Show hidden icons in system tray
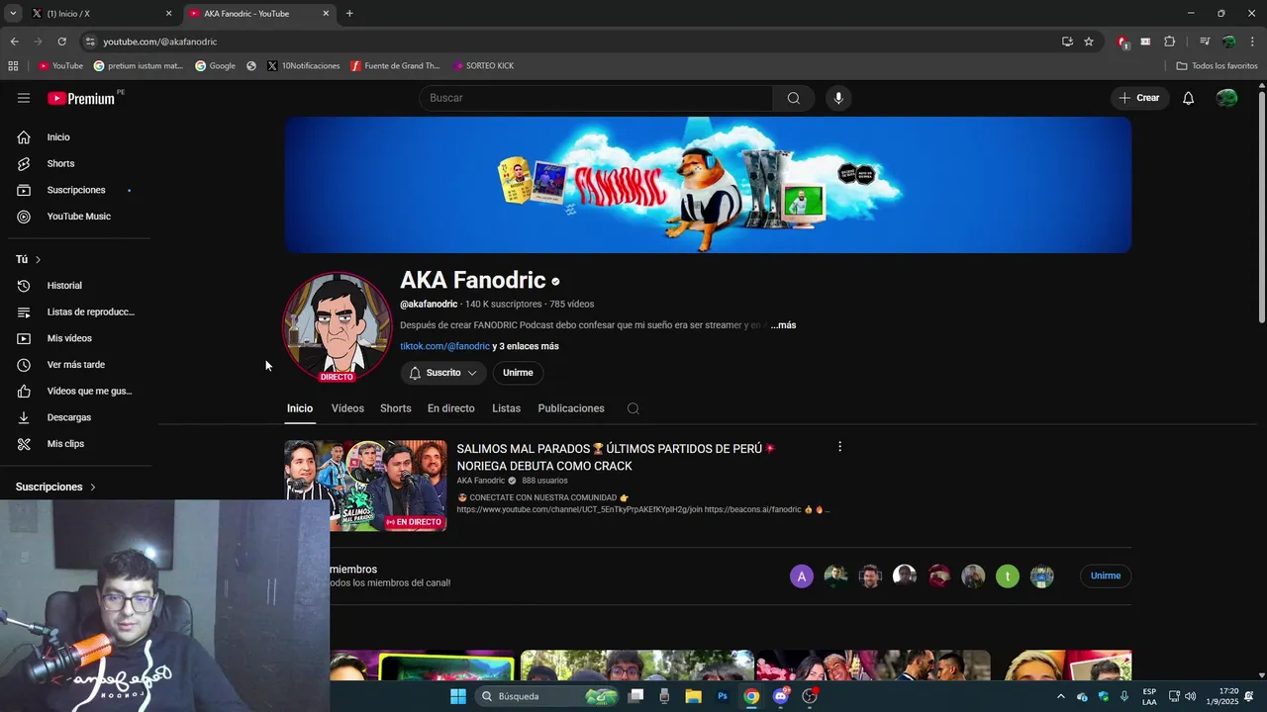1267x712 pixels. pos(1061,696)
